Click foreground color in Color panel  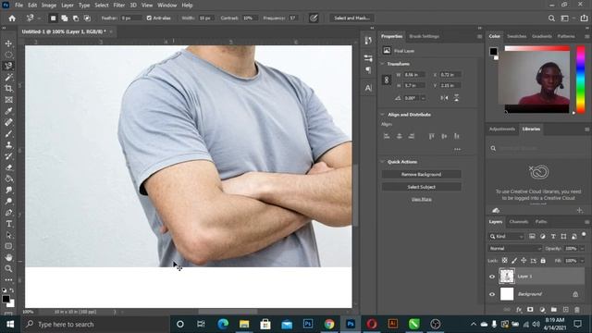pyautogui.click(x=493, y=51)
